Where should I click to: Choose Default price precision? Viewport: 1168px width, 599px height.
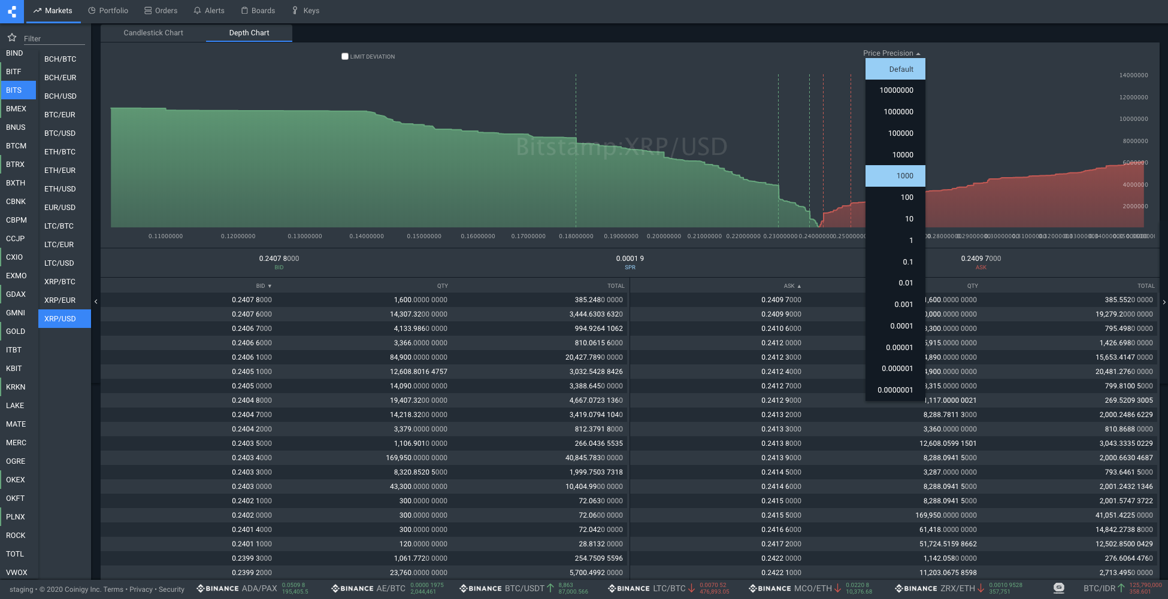tap(895, 69)
